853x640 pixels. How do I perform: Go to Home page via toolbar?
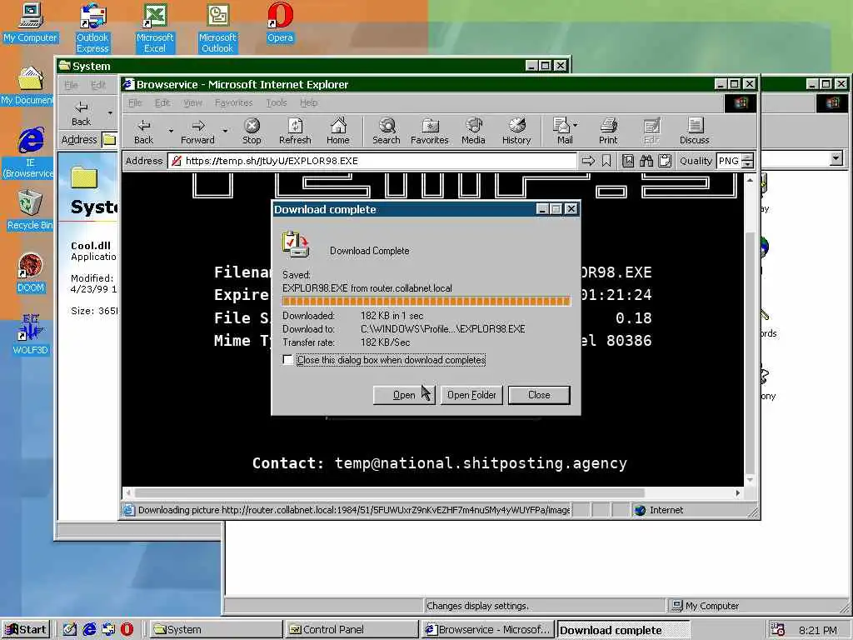click(338, 131)
